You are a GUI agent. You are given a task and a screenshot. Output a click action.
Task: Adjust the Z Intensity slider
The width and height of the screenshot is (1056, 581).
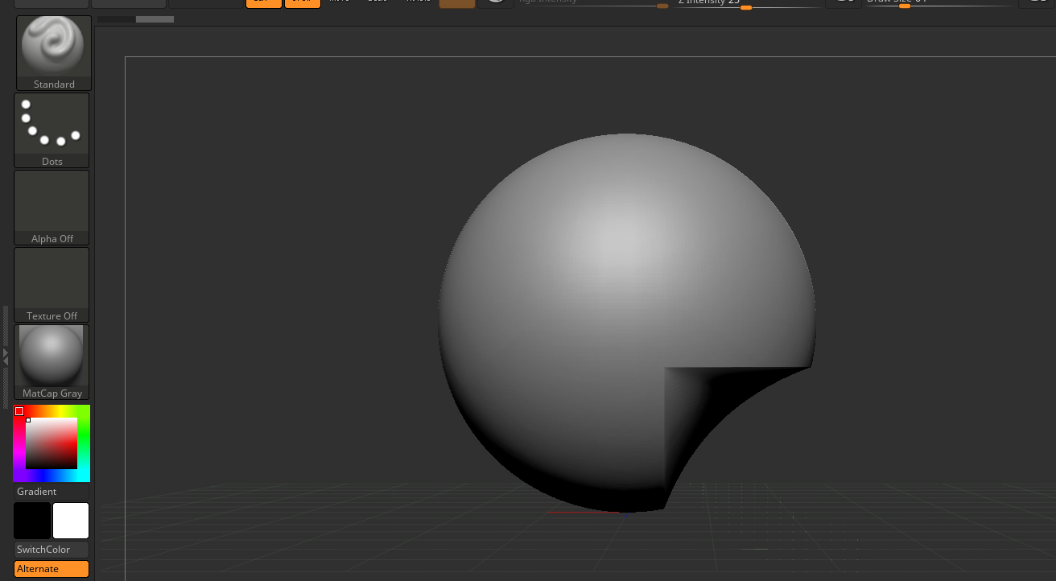(x=747, y=4)
